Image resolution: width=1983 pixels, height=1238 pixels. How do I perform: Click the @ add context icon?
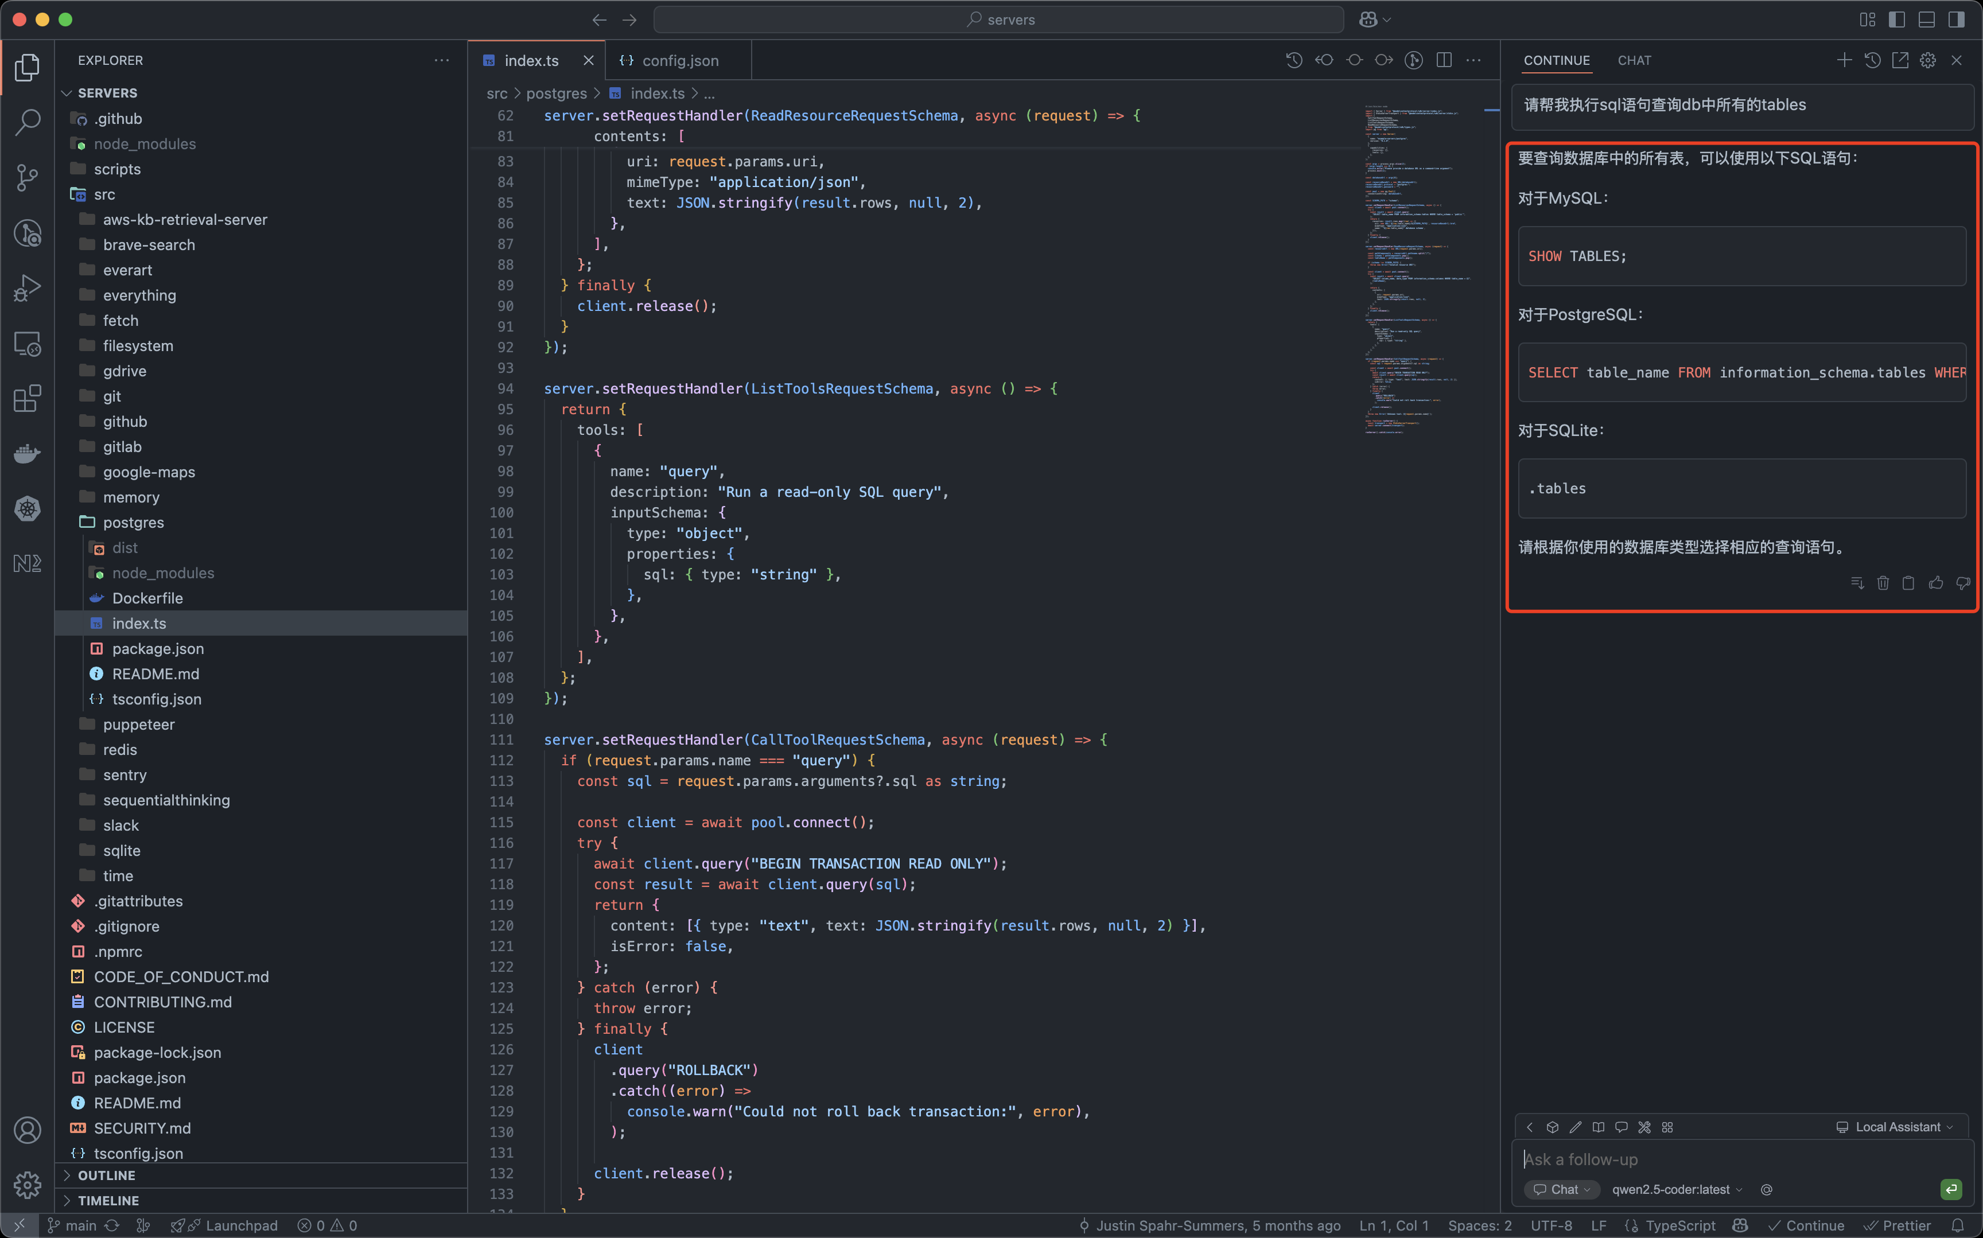1766,1190
